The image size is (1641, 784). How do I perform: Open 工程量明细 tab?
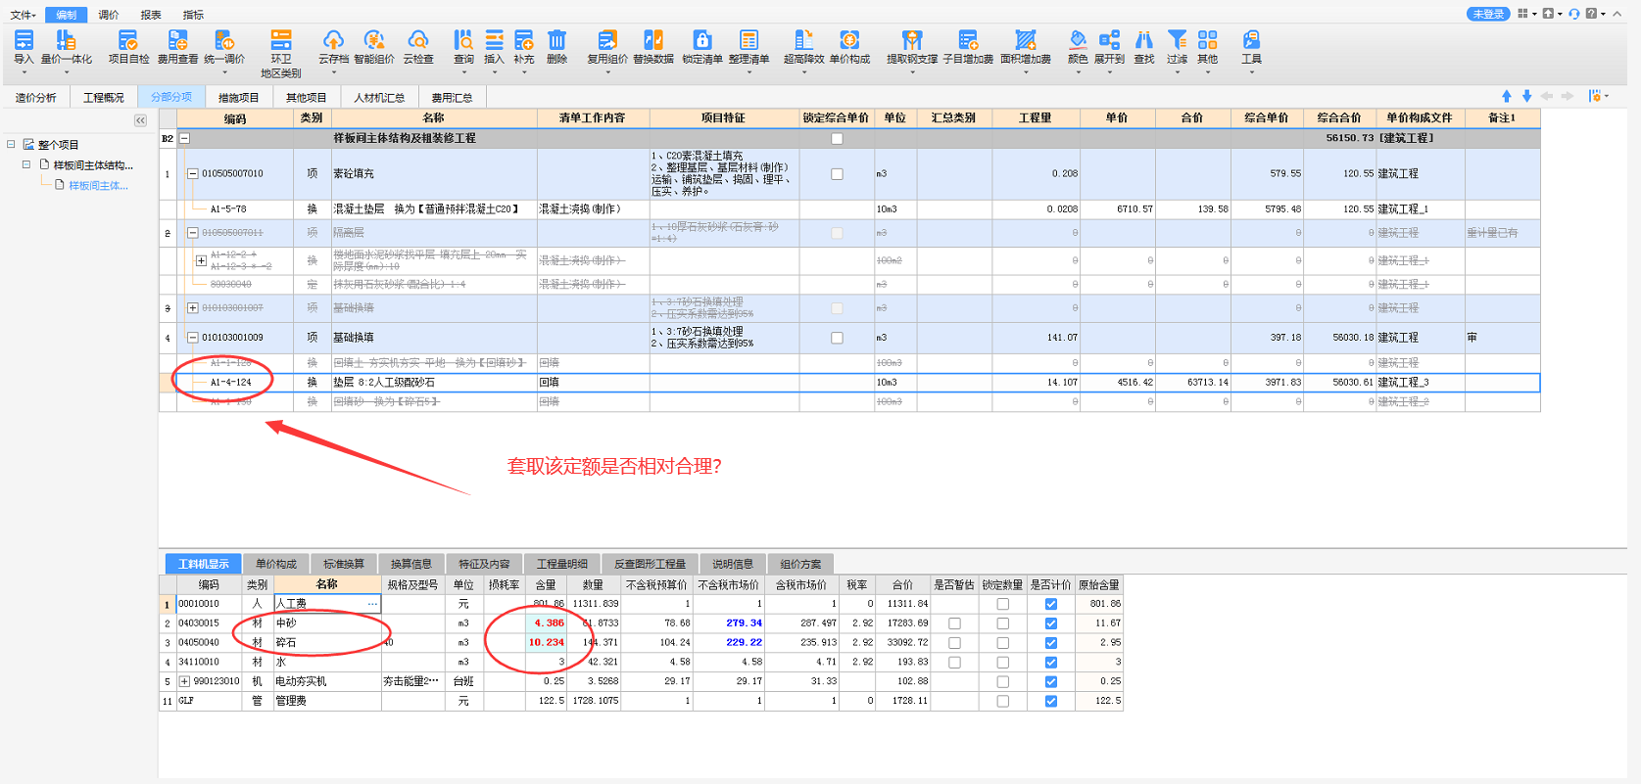coord(562,564)
